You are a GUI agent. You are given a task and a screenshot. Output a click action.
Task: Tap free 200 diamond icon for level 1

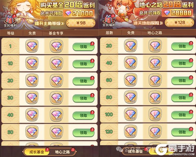32,46
